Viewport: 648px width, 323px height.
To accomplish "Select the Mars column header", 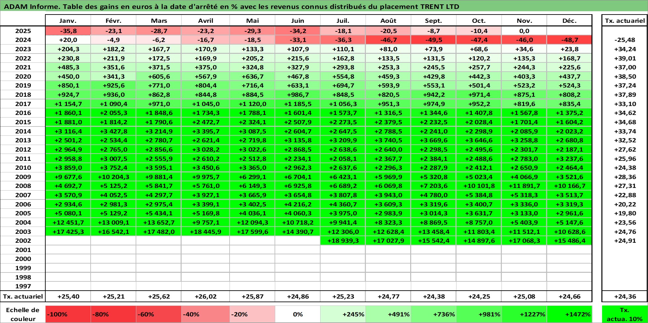I will point(159,20).
